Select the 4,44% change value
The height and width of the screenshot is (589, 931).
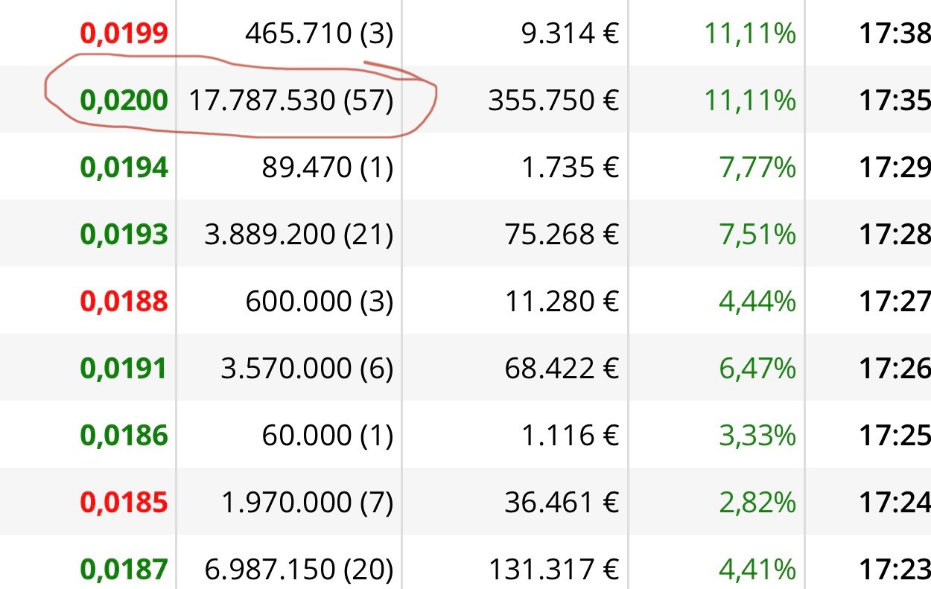click(757, 302)
